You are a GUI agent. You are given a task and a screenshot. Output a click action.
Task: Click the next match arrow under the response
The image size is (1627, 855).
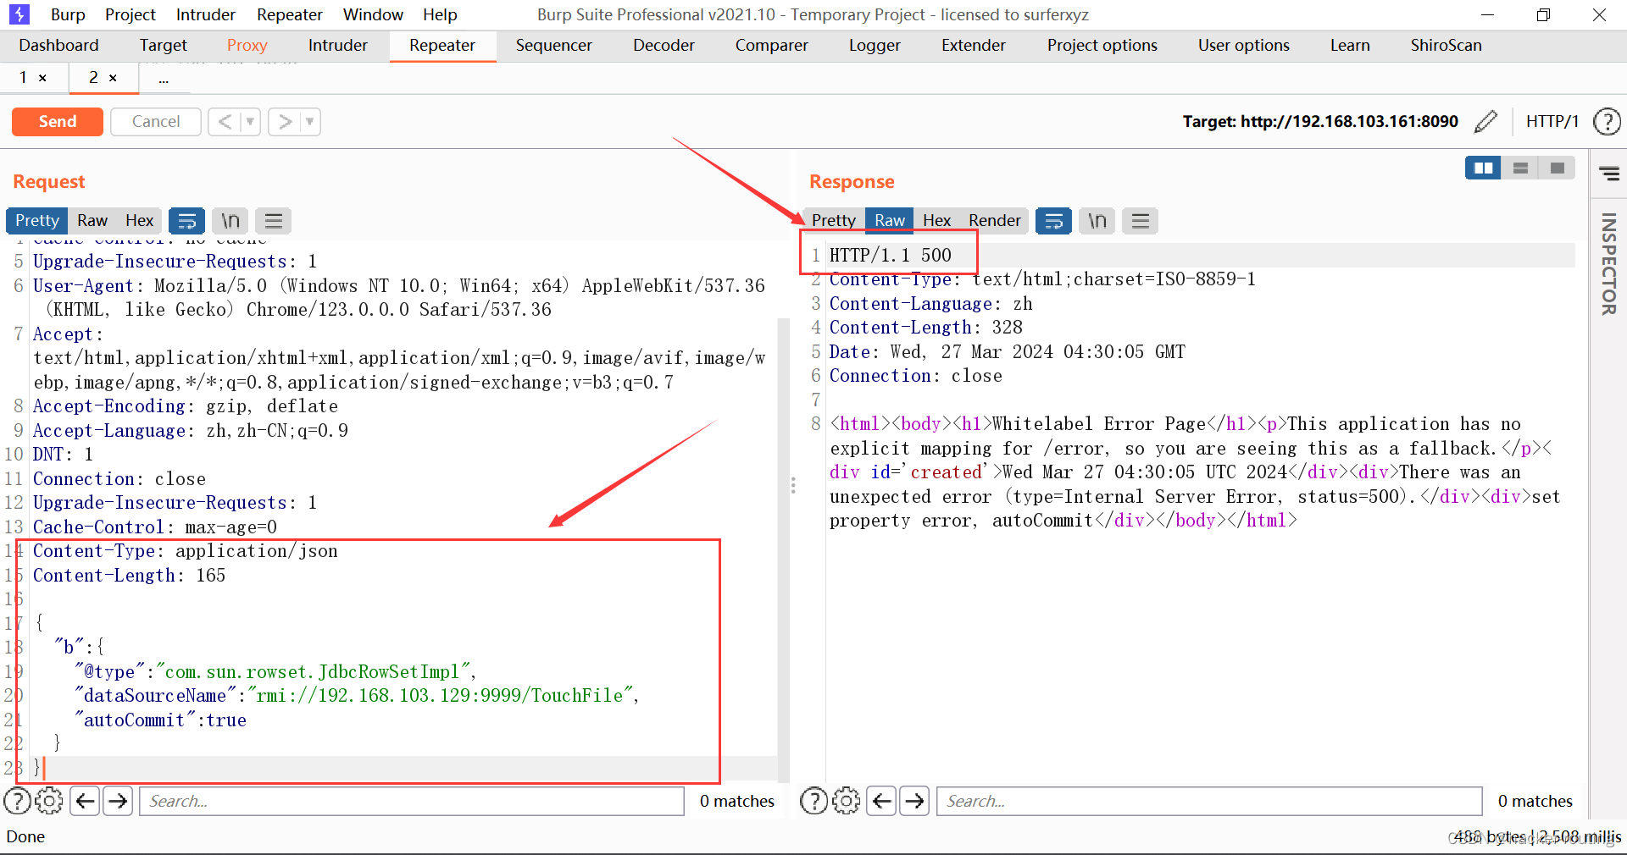914,801
